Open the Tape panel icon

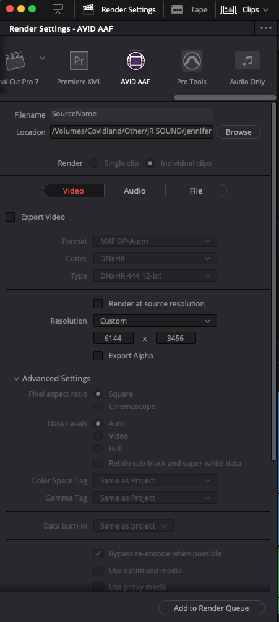tap(177, 9)
